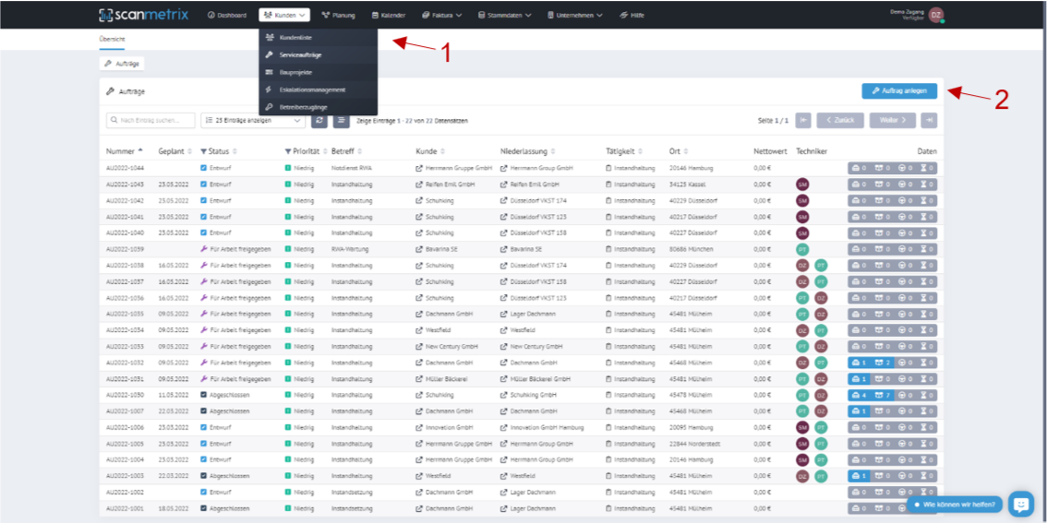Image resolution: width=1047 pixels, height=523 pixels.
Task: Click SM technician avatar in AU2022-1043 row
Action: (x=802, y=184)
